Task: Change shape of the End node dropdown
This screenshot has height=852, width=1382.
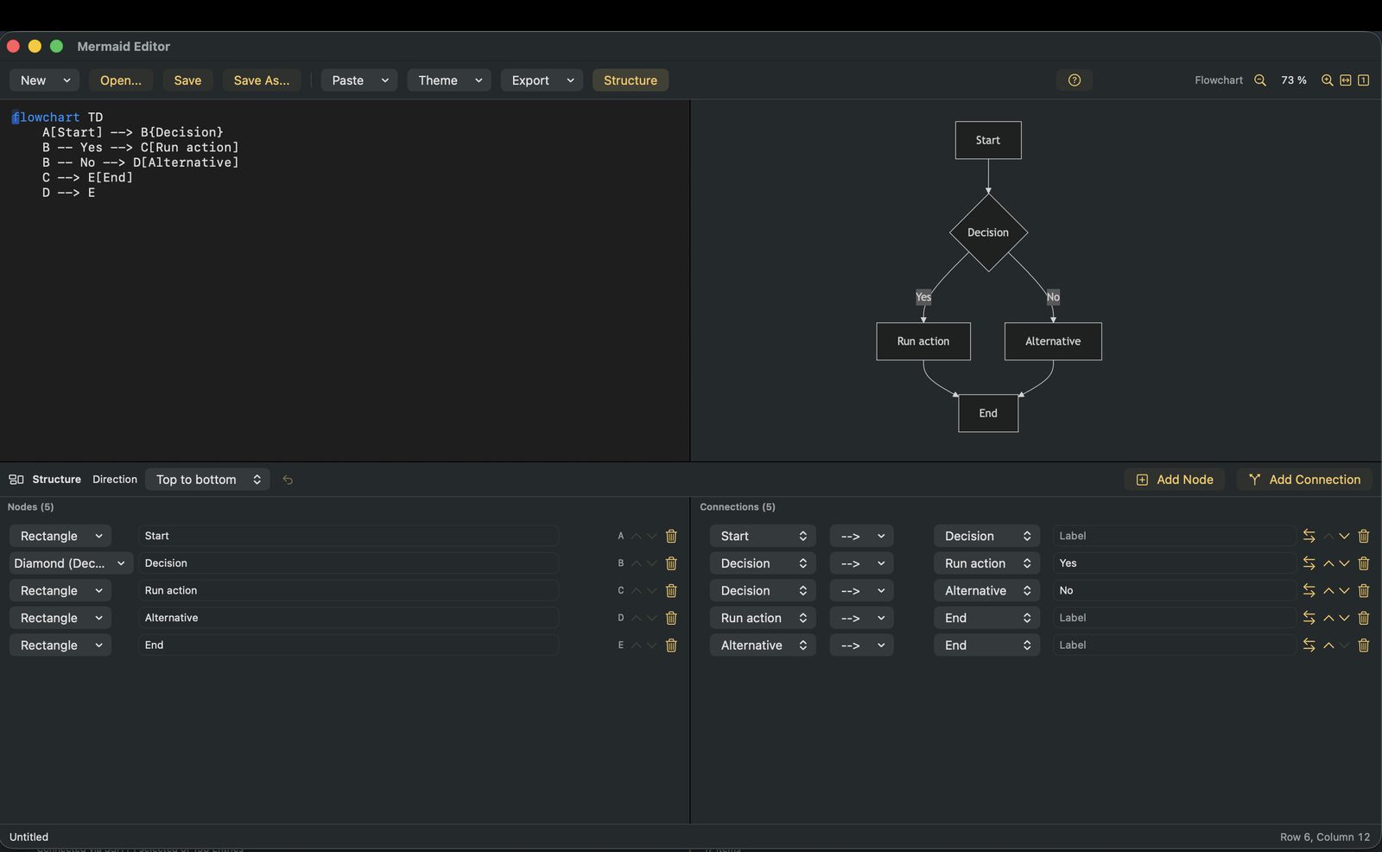Action: (60, 645)
